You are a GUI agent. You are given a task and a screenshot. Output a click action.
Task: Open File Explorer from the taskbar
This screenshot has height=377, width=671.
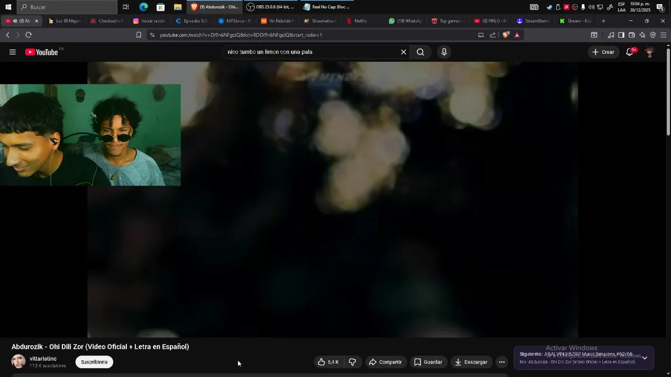tap(178, 7)
